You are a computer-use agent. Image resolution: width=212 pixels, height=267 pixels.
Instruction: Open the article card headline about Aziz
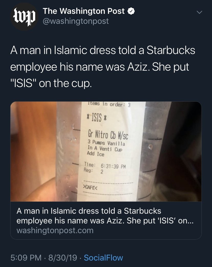coord(105,216)
